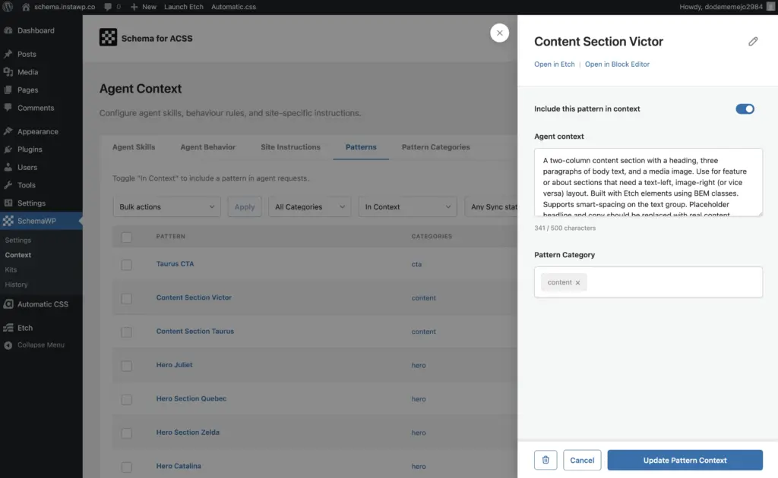Click the home icon next to schema.instawp.co
The image size is (778, 478).
[26, 7]
